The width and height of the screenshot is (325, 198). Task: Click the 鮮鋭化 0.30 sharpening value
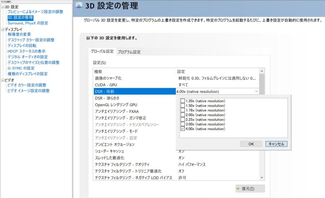217,78
